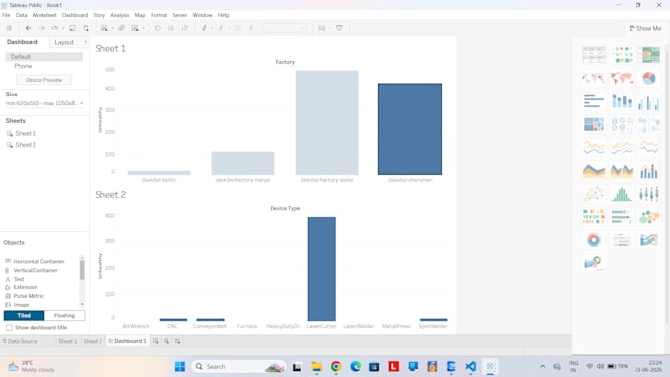Select the area chart (continuous) in Show Me
670x377 pixels.
tap(594, 170)
